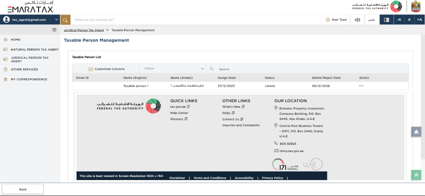Screen dimensions: 425x196
Task: Expand the Status filter dropdown
Action: [173, 69]
